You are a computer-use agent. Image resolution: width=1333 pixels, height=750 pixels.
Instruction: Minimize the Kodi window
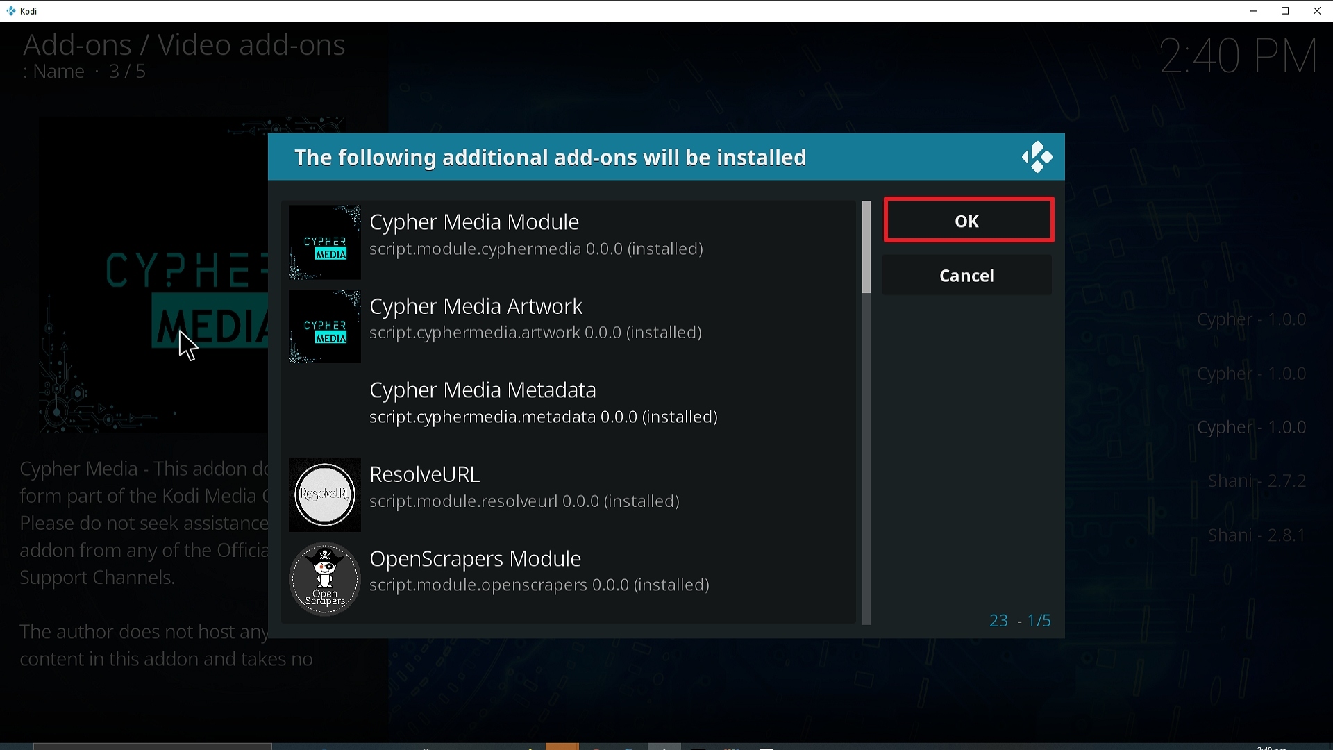click(1254, 11)
